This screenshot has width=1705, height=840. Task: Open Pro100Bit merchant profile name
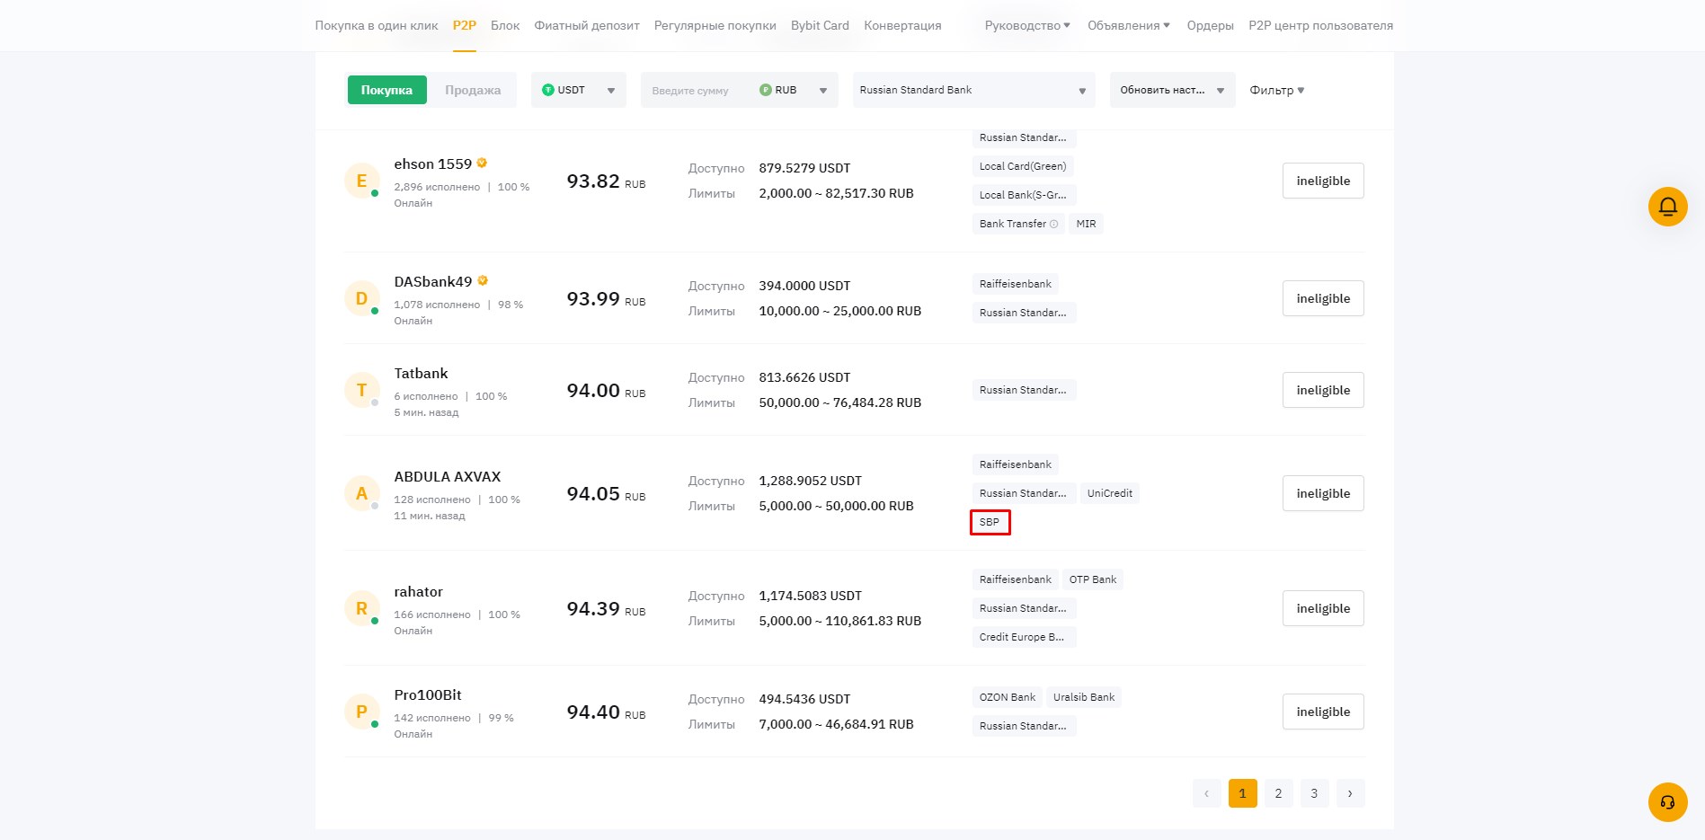tap(428, 694)
